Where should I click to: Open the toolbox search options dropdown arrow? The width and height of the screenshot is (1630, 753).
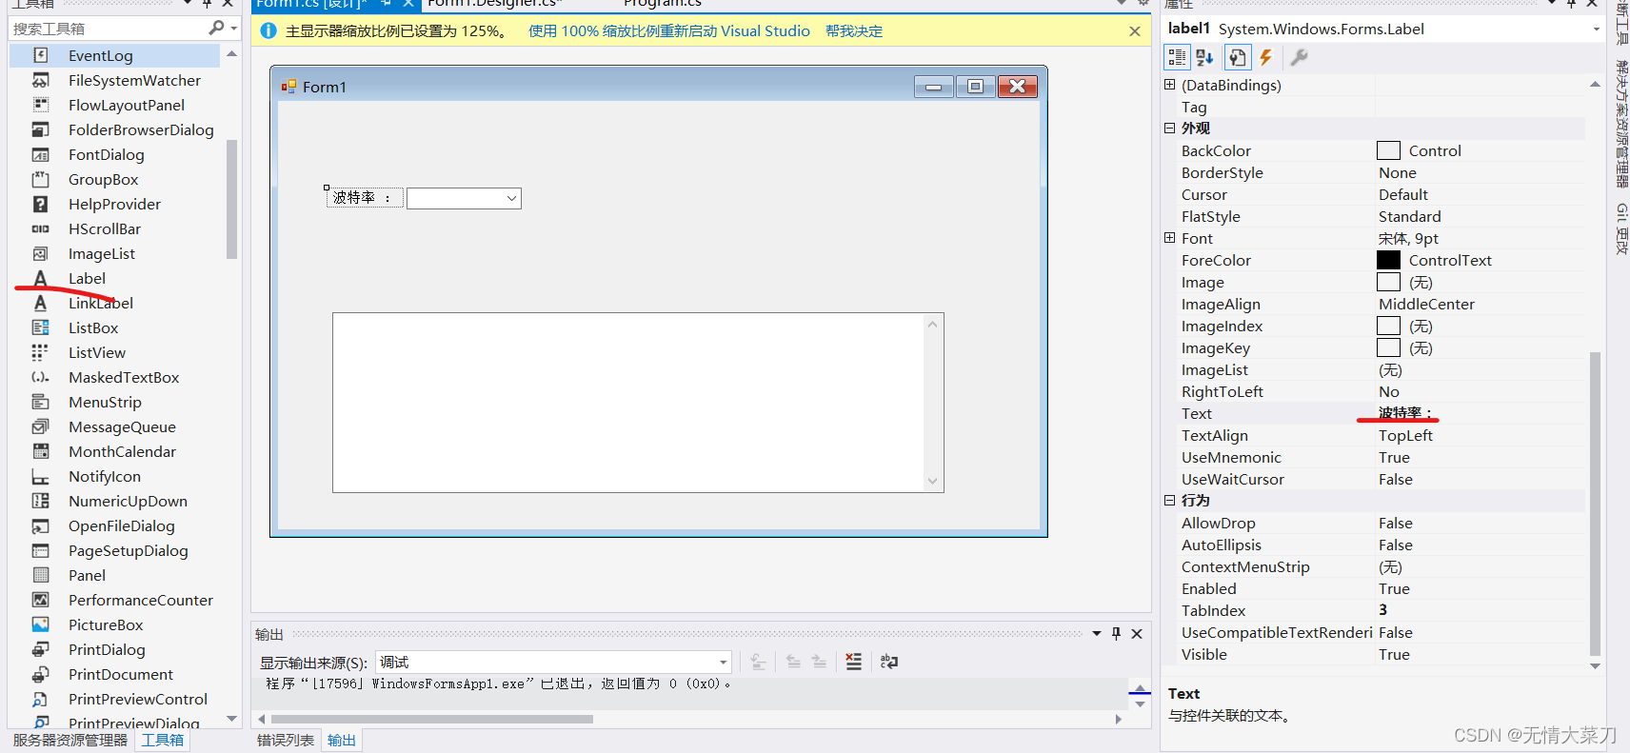pos(234,29)
